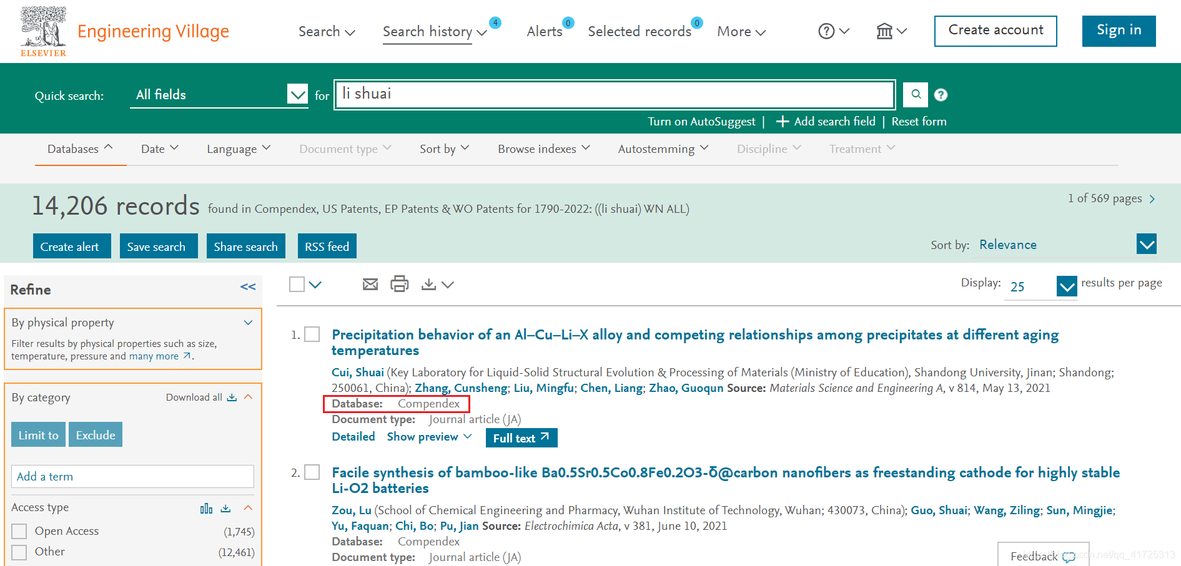Screen dimensions: 1181x566
Task: Open Search history count badge
Action: tap(495, 22)
